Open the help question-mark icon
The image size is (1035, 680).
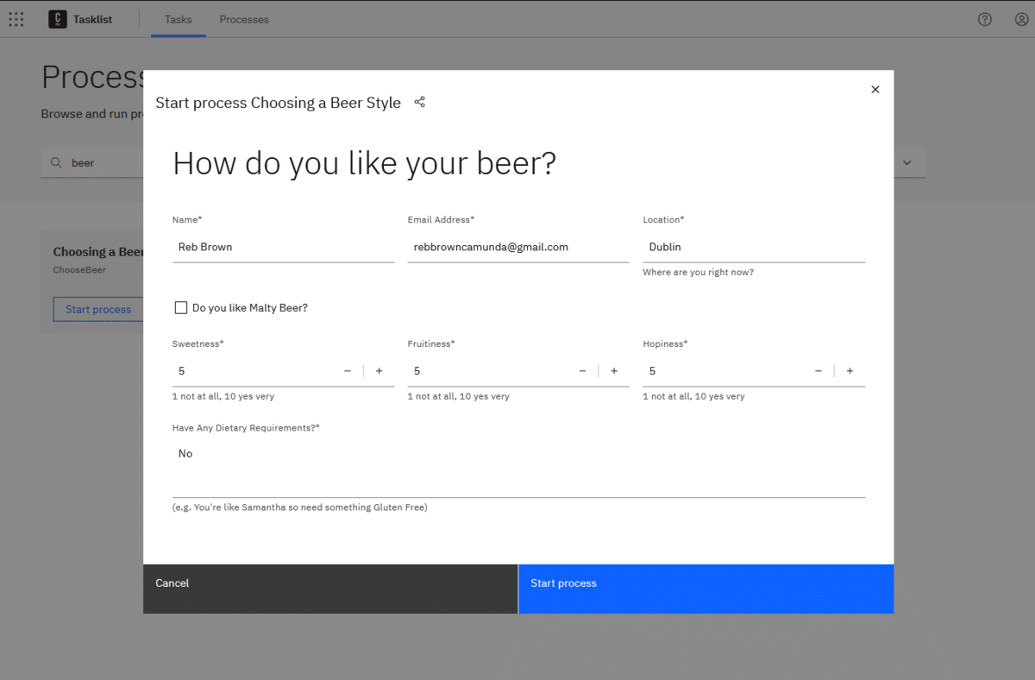985,19
